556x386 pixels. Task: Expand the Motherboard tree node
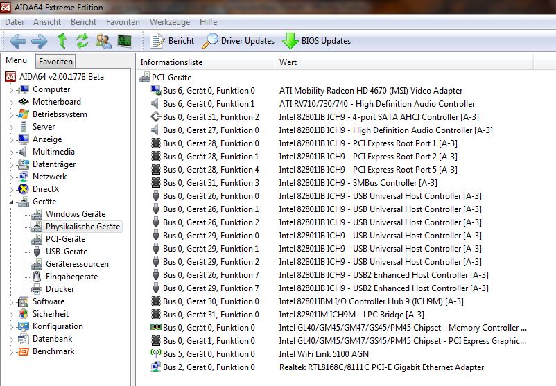11,103
